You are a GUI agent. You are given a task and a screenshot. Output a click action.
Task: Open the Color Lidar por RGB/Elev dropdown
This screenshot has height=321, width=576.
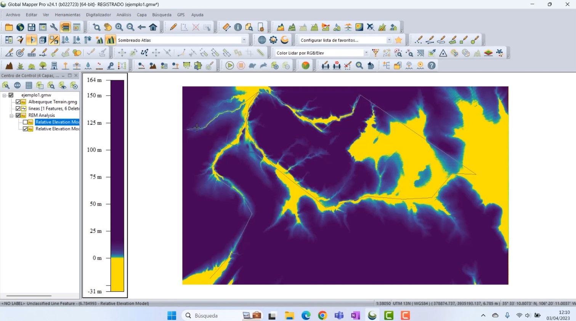[x=366, y=53]
